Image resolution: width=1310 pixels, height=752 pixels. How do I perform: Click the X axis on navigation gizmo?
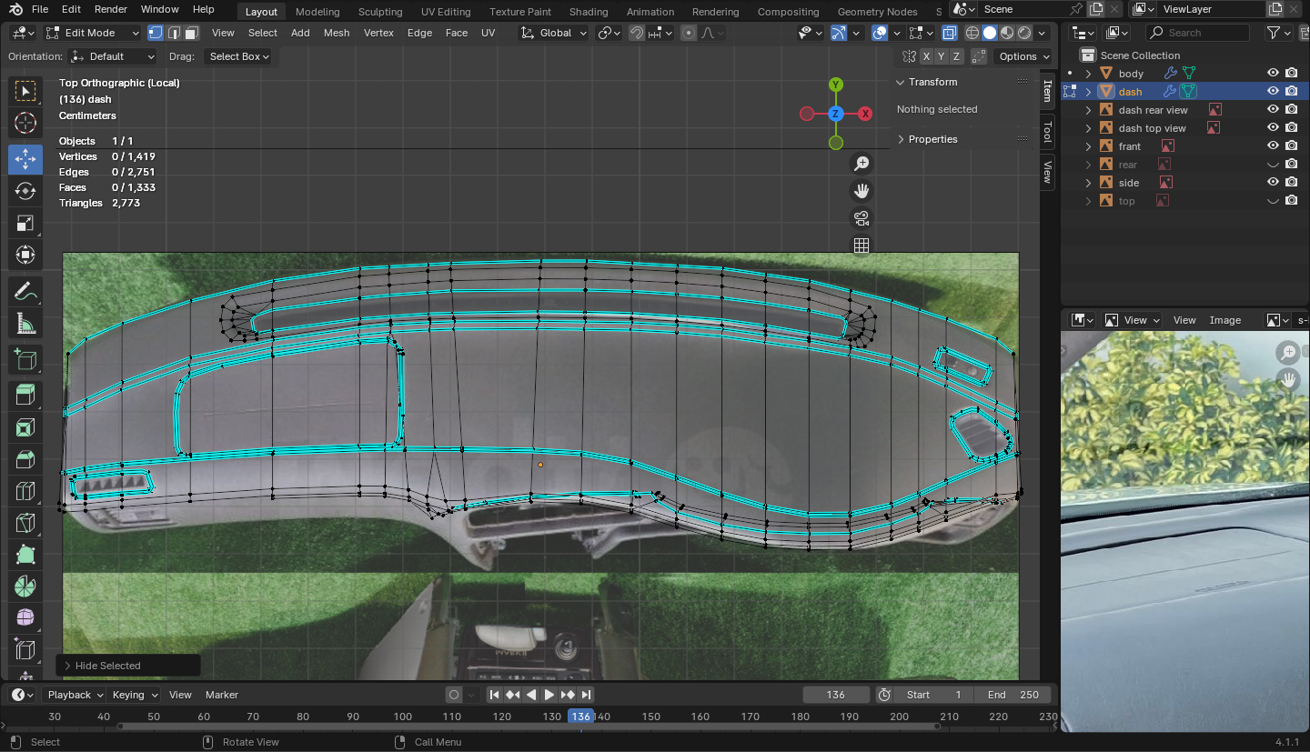coord(865,114)
